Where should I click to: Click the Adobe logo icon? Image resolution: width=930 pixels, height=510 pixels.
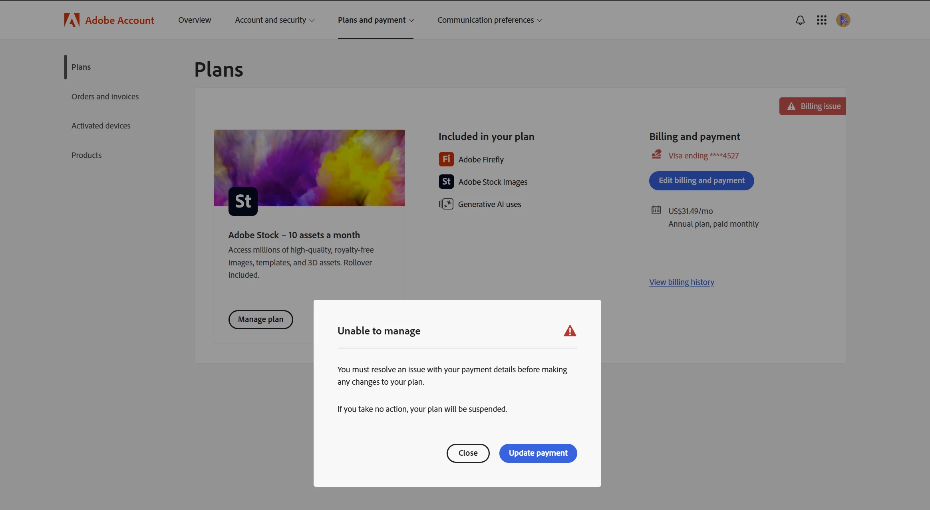72,20
